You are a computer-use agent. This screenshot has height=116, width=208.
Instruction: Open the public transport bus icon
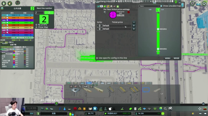click(x=95, y=109)
